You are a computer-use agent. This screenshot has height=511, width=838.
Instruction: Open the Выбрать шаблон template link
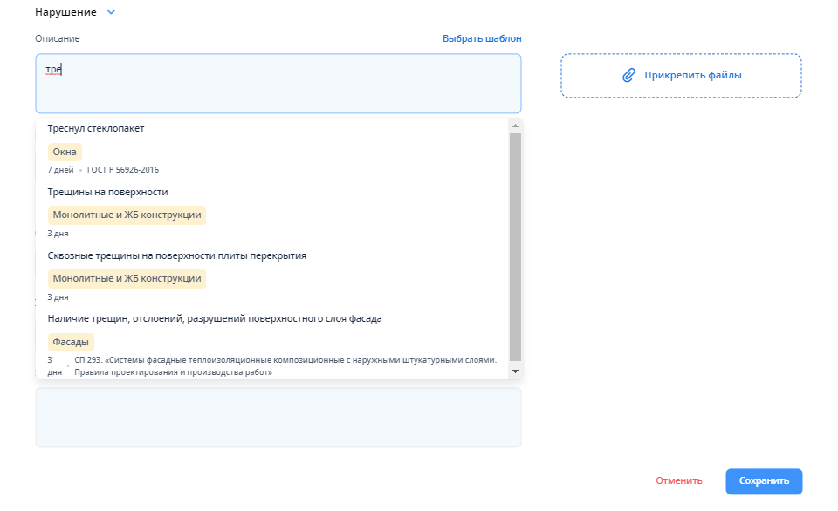481,38
